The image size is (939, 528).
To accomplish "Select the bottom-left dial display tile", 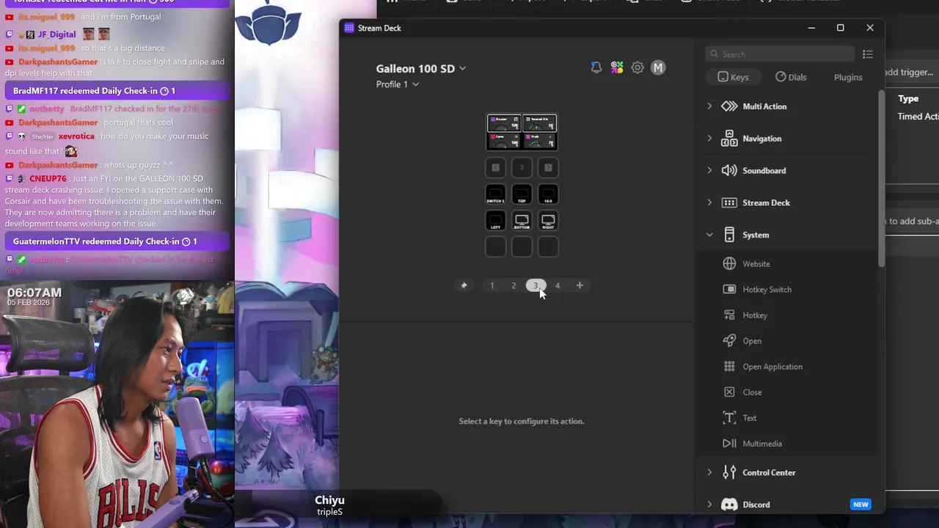I will coord(504,140).
